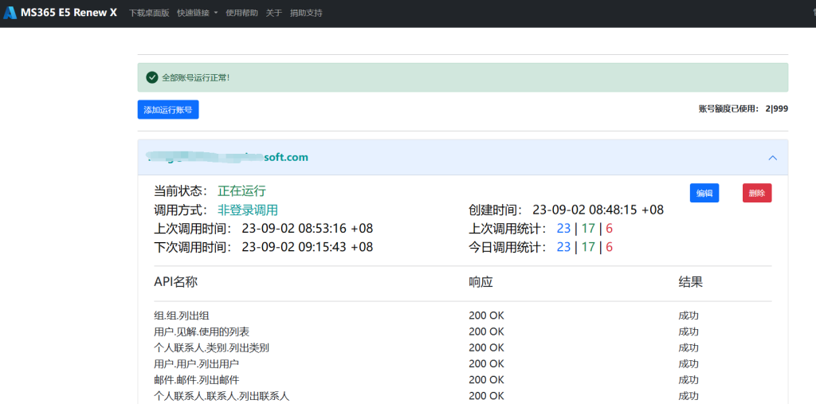Click the 调用方式 label
Screen dimensions: 816x404
tap(181, 210)
